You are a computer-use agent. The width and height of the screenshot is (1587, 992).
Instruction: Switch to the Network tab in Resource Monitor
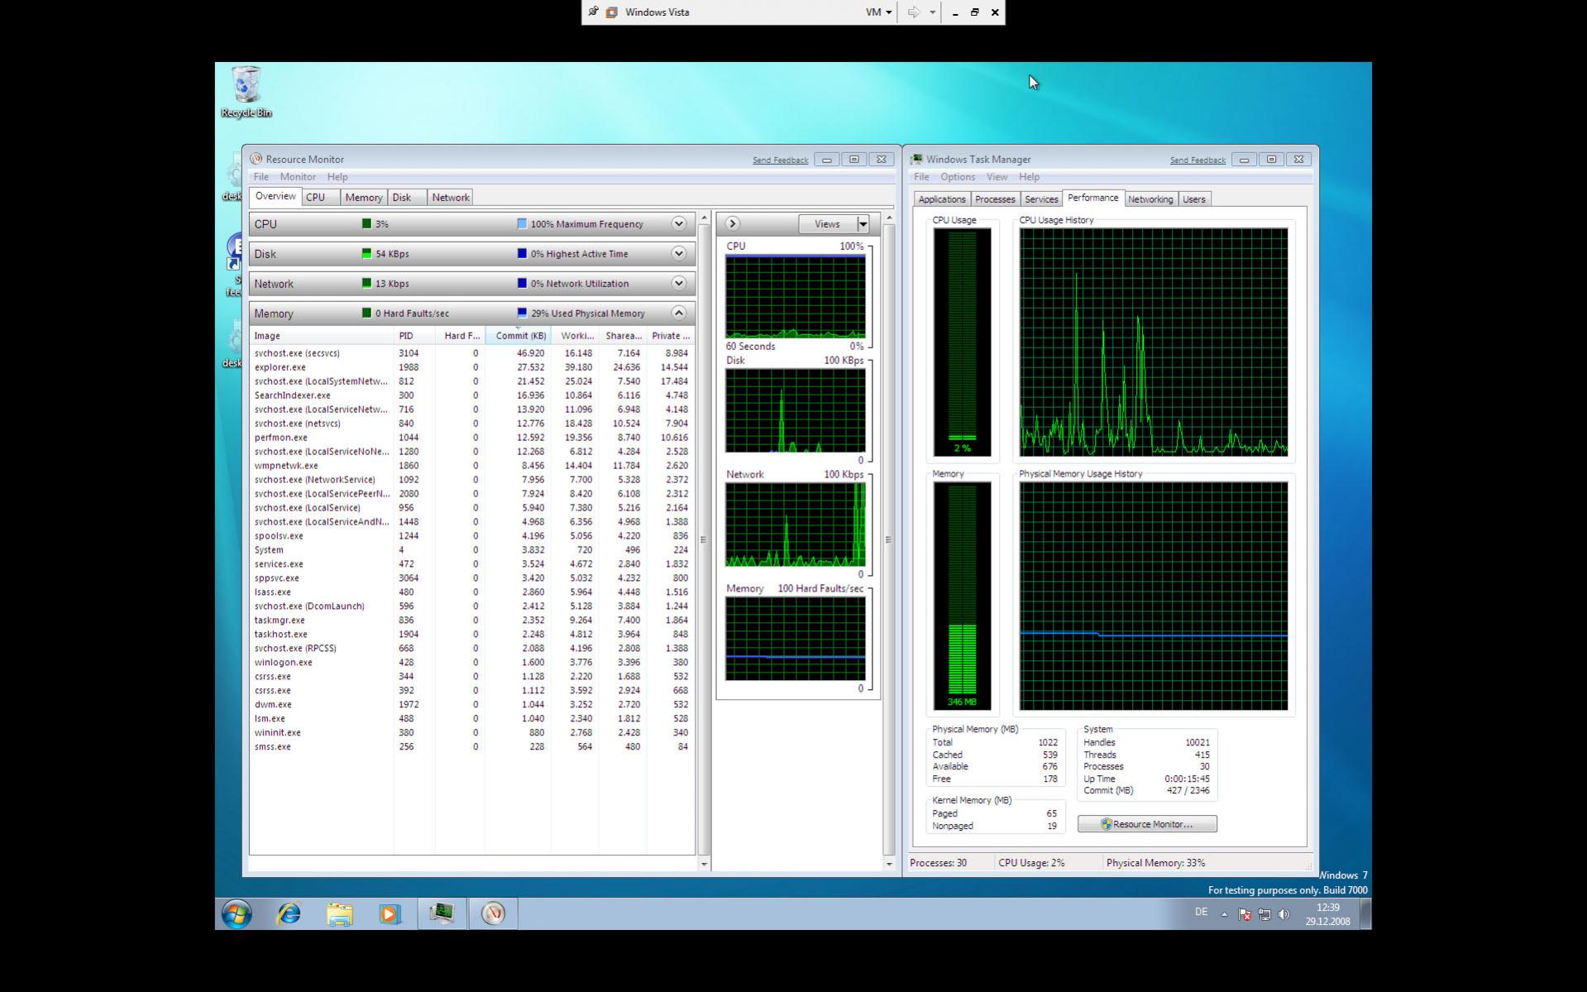(451, 198)
